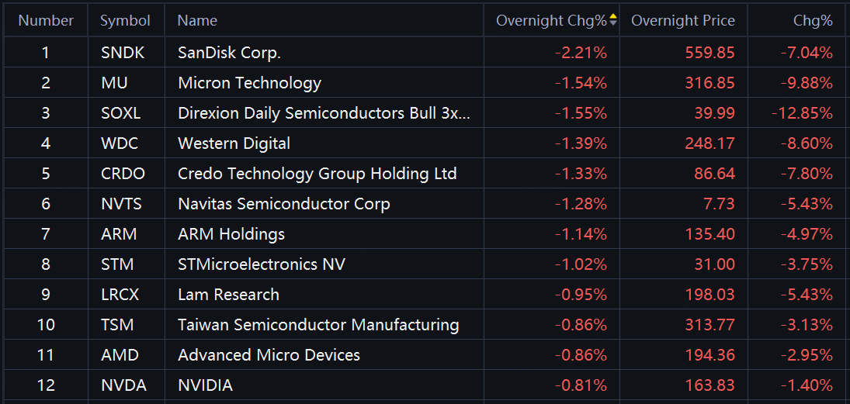
Task: Open the SOXL ticker symbol
Action: [x=121, y=113]
